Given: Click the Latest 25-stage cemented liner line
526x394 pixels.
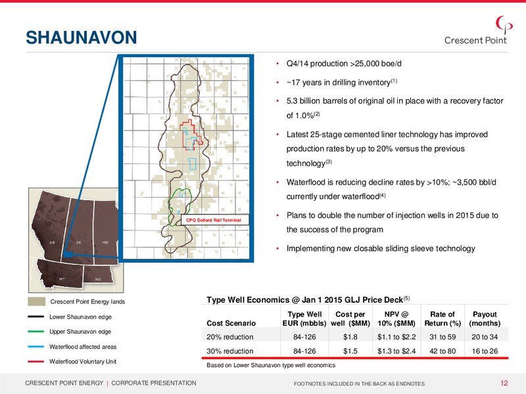Looking at the screenshot, I should tap(387, 135).
